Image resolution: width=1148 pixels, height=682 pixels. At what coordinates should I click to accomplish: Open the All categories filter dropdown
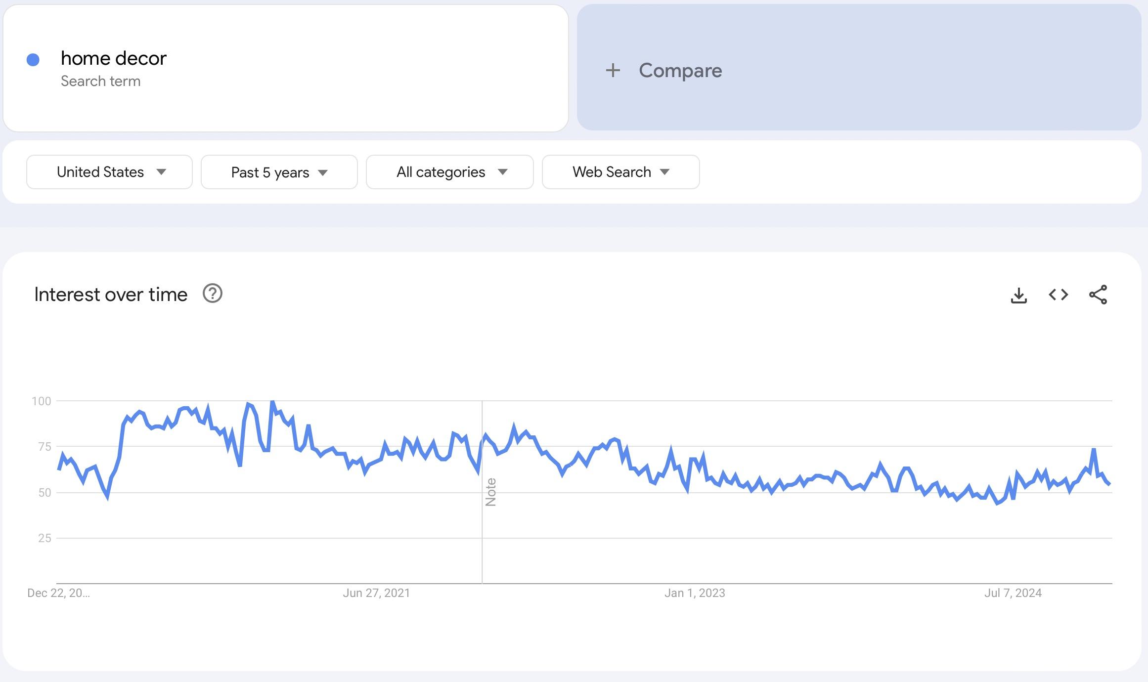click(449, 171)
